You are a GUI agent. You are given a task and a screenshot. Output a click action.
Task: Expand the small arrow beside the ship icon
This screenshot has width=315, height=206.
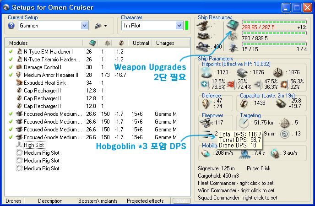tap(105, 26)
